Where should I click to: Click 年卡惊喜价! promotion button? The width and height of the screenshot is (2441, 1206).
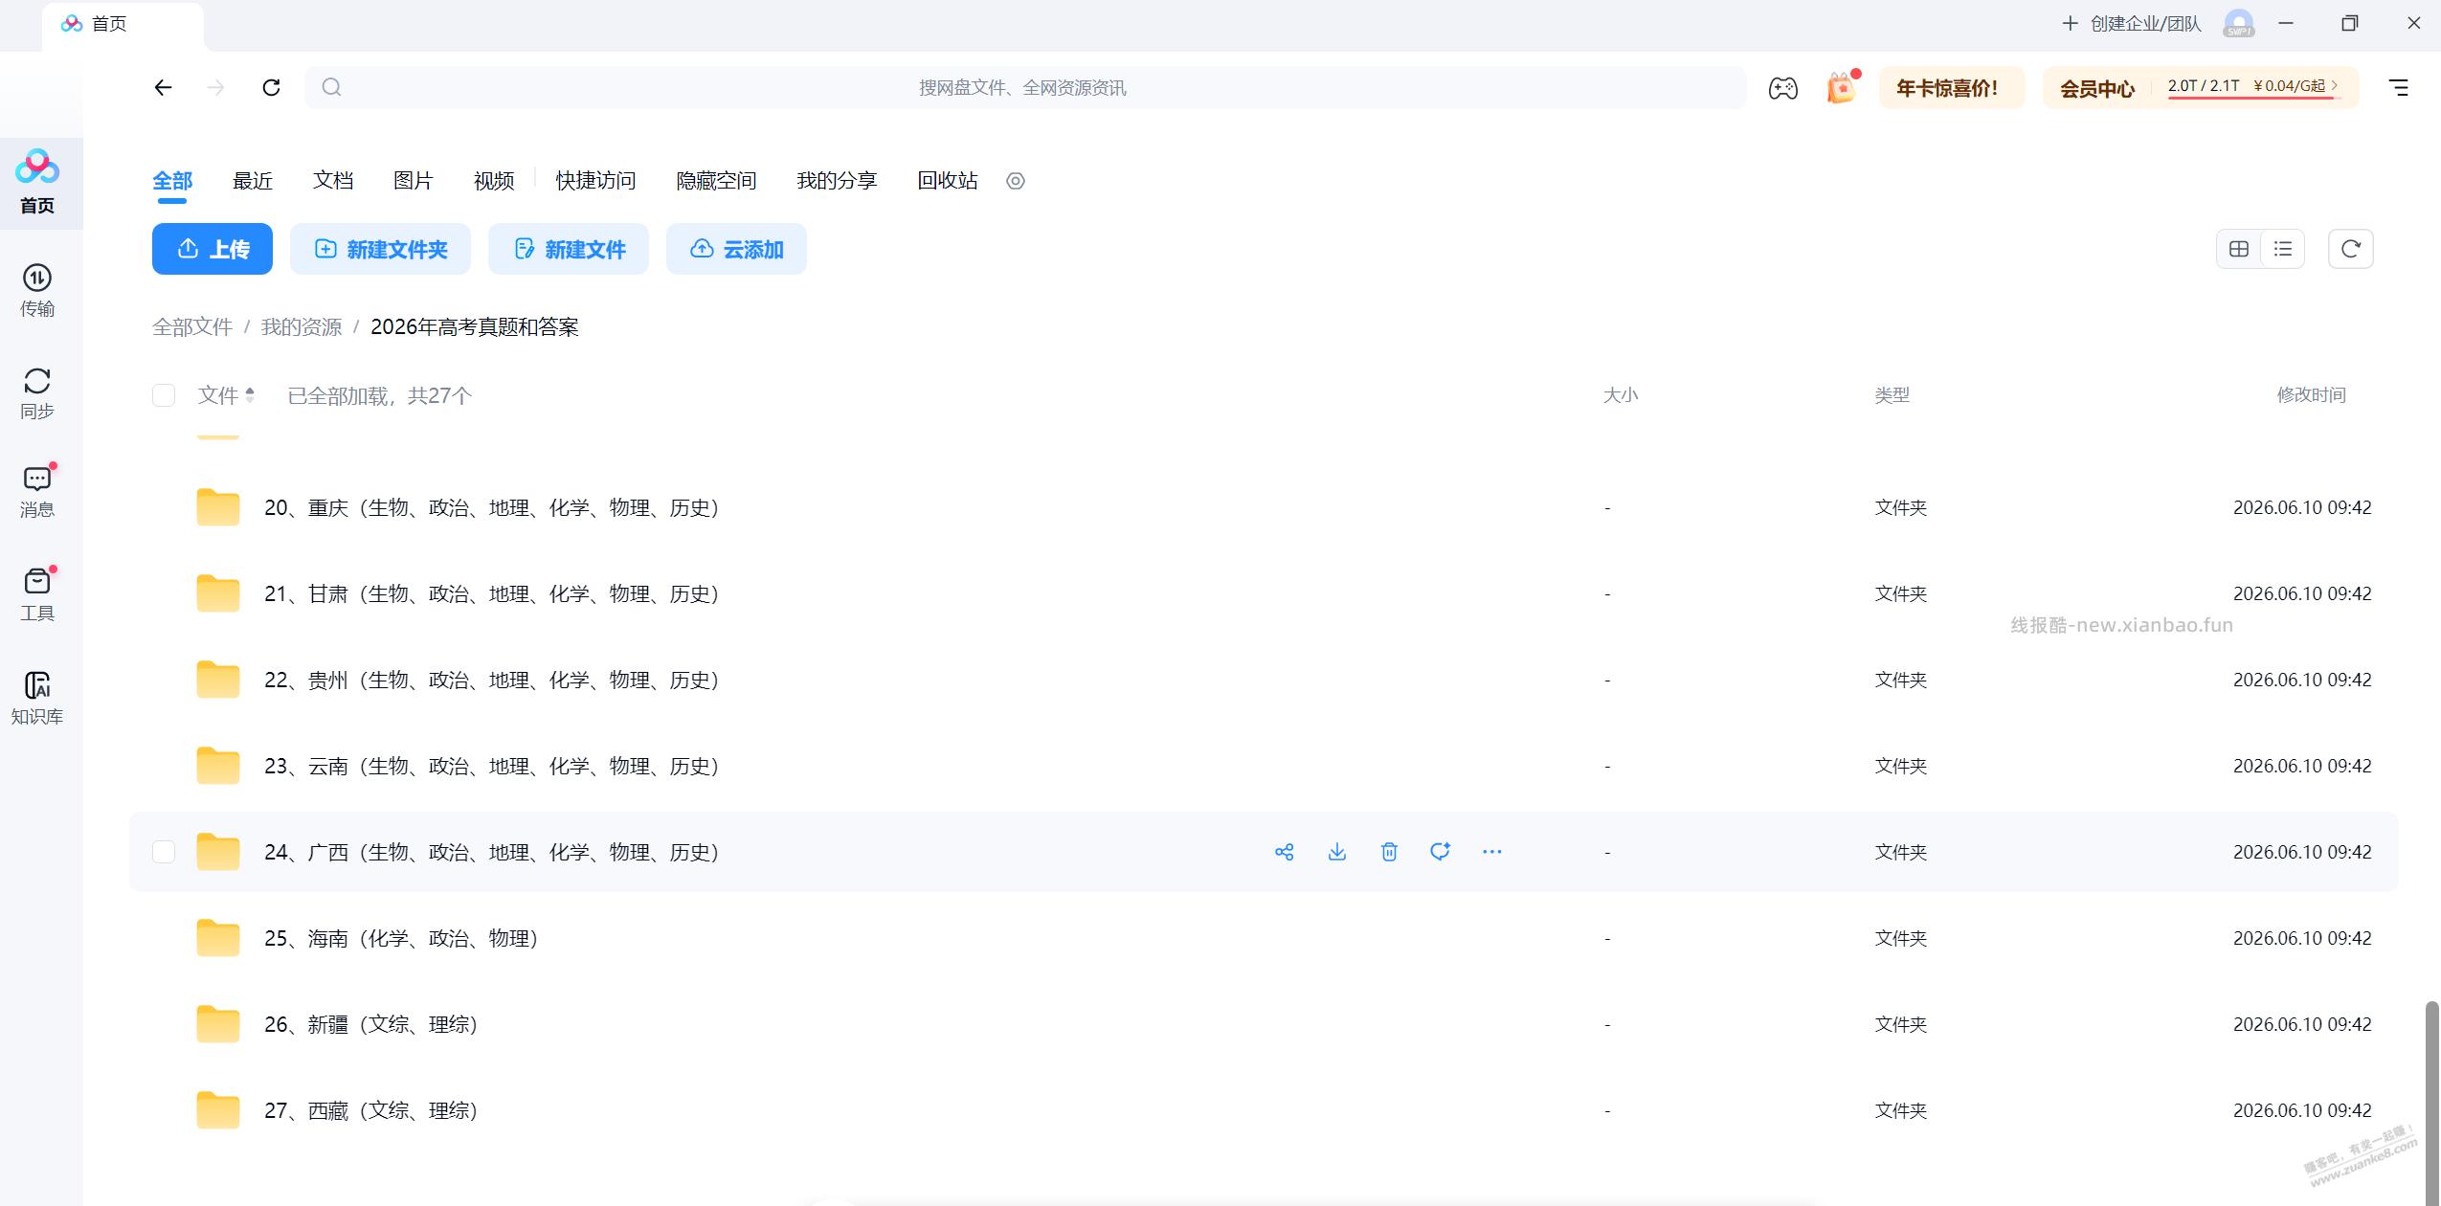coord(1951,88)
